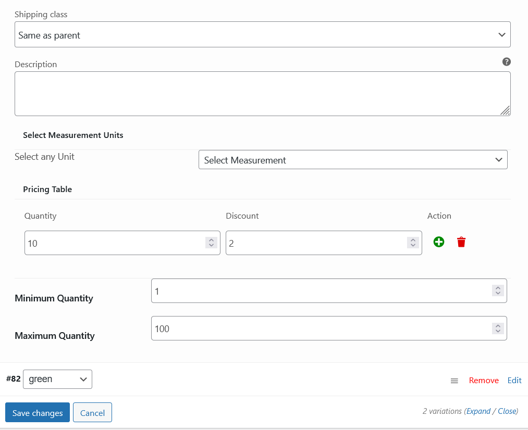The width and height of the screenshot is (528, 430).
Task: Click the drag handle icon for variation #82
Action: coord(455,381)
